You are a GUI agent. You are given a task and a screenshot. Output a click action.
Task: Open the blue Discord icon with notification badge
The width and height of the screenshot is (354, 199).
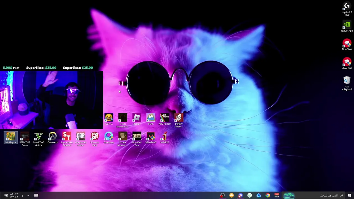[241, 195]
